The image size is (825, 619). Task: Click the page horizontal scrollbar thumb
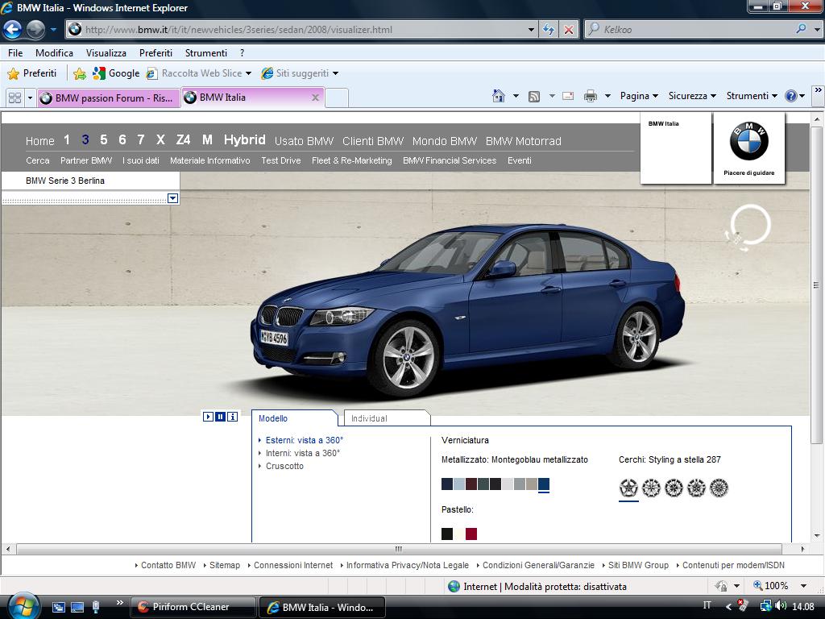pyautogui.click(x=398, y=549)
